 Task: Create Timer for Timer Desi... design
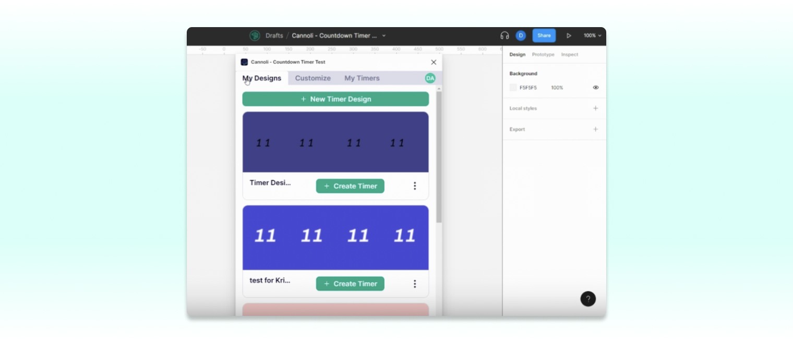350,186
